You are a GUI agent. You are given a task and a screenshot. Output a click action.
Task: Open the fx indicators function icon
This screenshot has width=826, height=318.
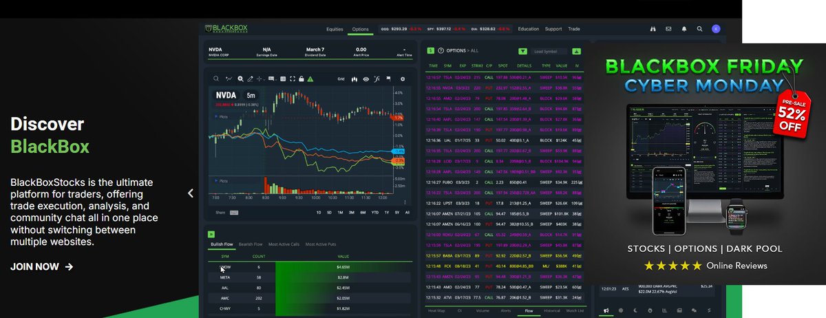click(x=377, y=79)
